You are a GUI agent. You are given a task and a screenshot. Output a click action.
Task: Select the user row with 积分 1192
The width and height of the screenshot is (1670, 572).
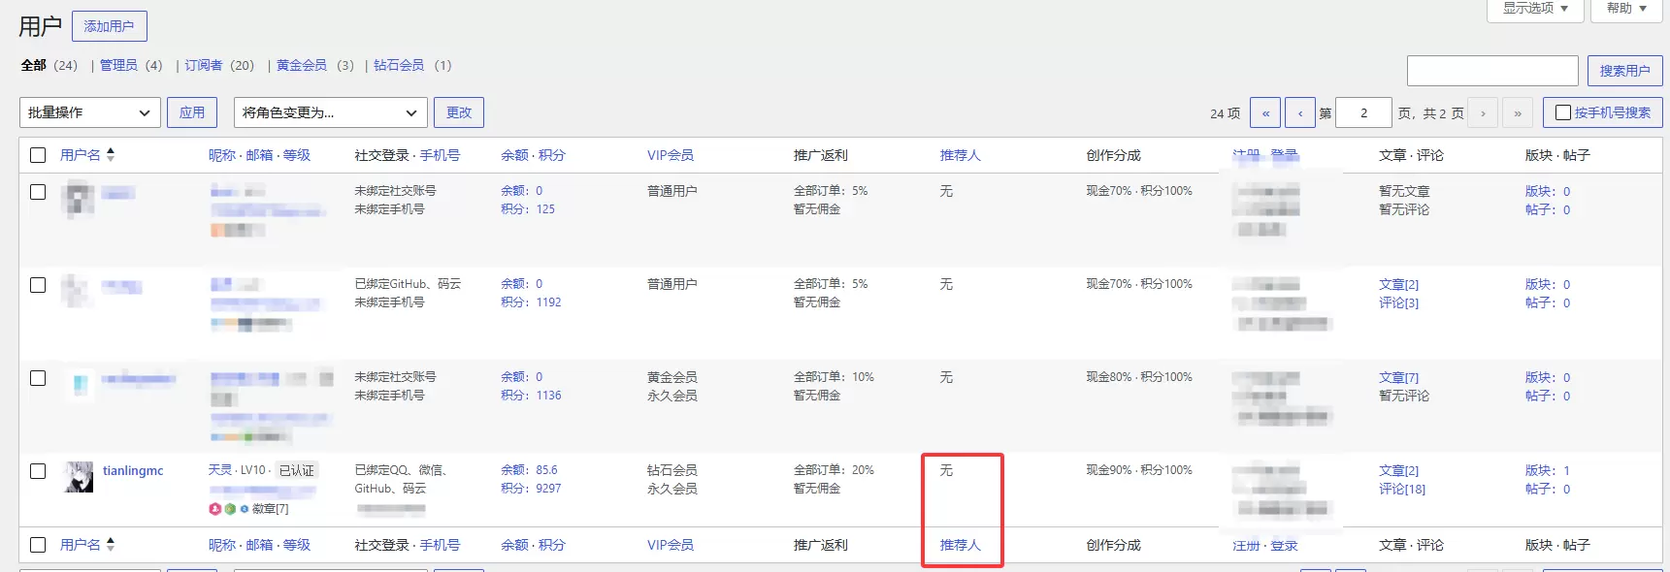pyautogui.click(x=38, y=285)
